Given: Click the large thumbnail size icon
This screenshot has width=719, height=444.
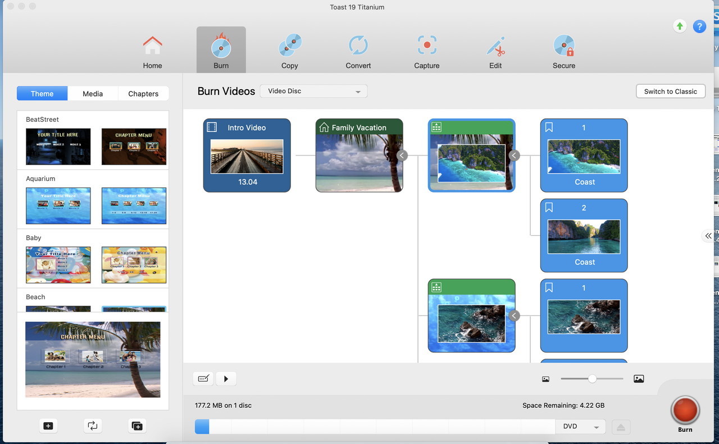Looking at the screenshot, I should click(x=639, y=379).
